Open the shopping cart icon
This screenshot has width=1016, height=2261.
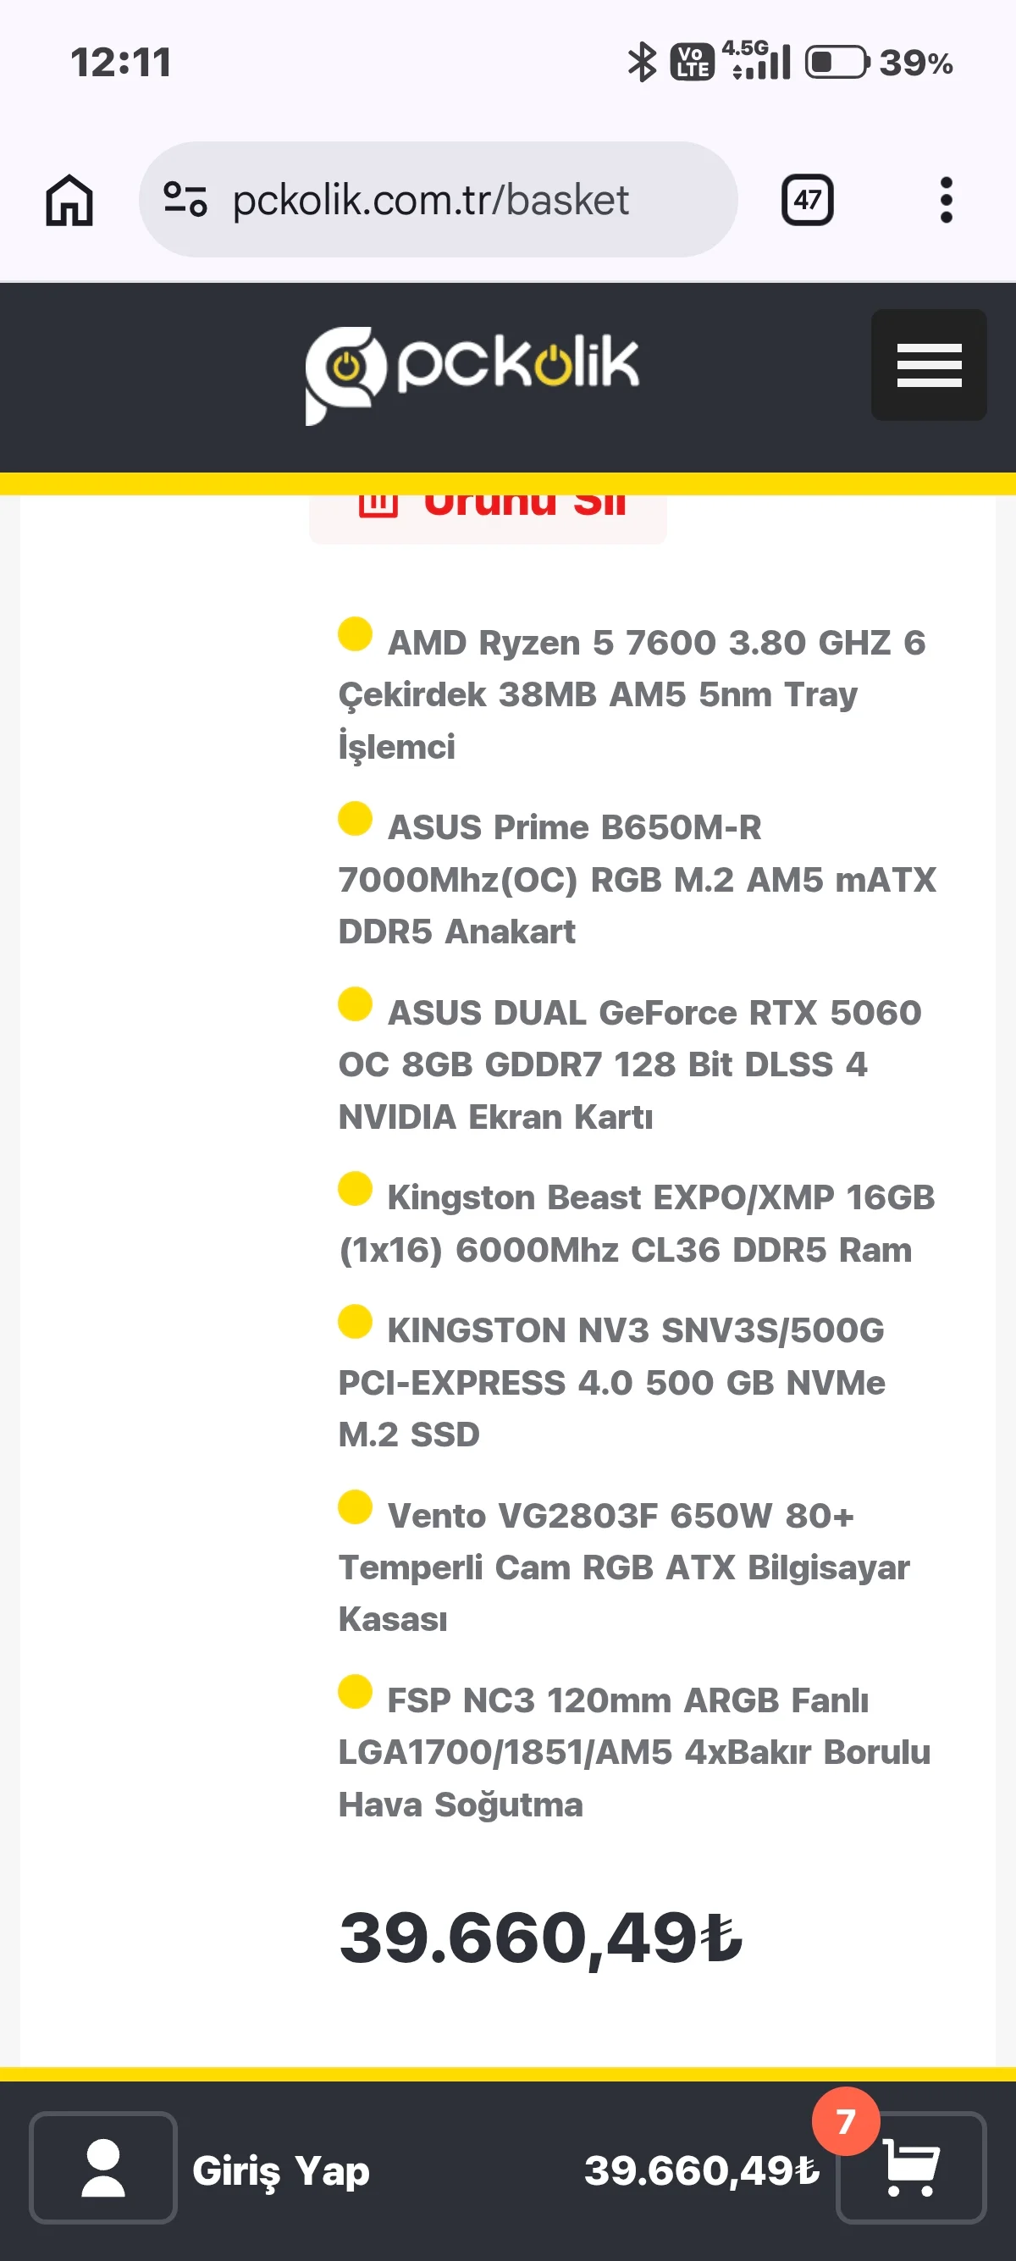[x=912, y=2167]
